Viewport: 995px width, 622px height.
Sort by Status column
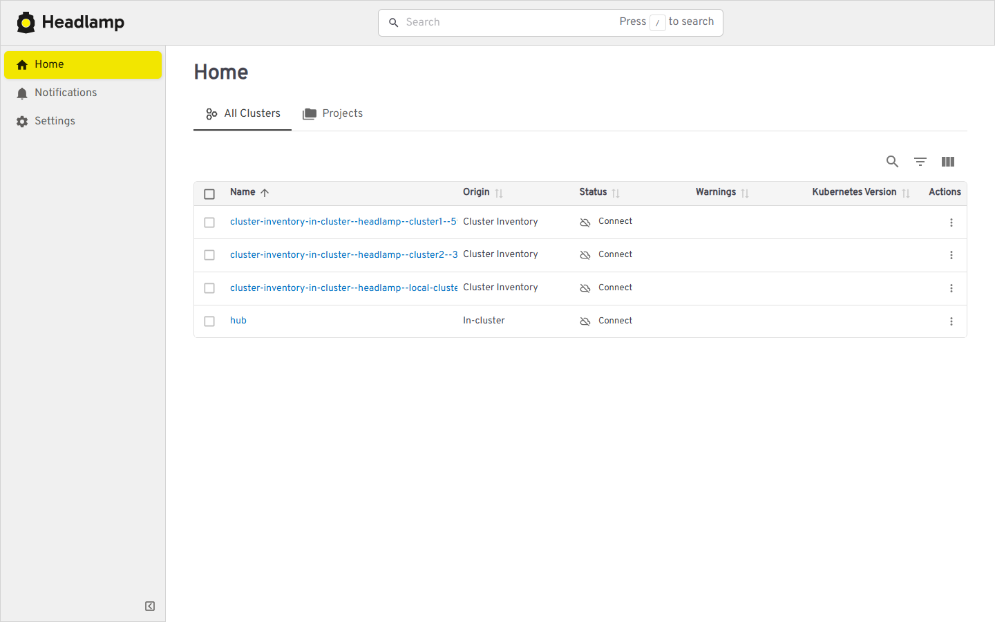(616, 194)
